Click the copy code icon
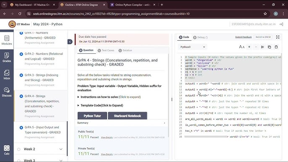The image size is (288, 162). (269, 47)
